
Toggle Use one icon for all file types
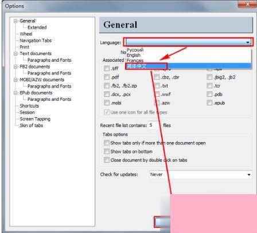click(x=107, y=112)
